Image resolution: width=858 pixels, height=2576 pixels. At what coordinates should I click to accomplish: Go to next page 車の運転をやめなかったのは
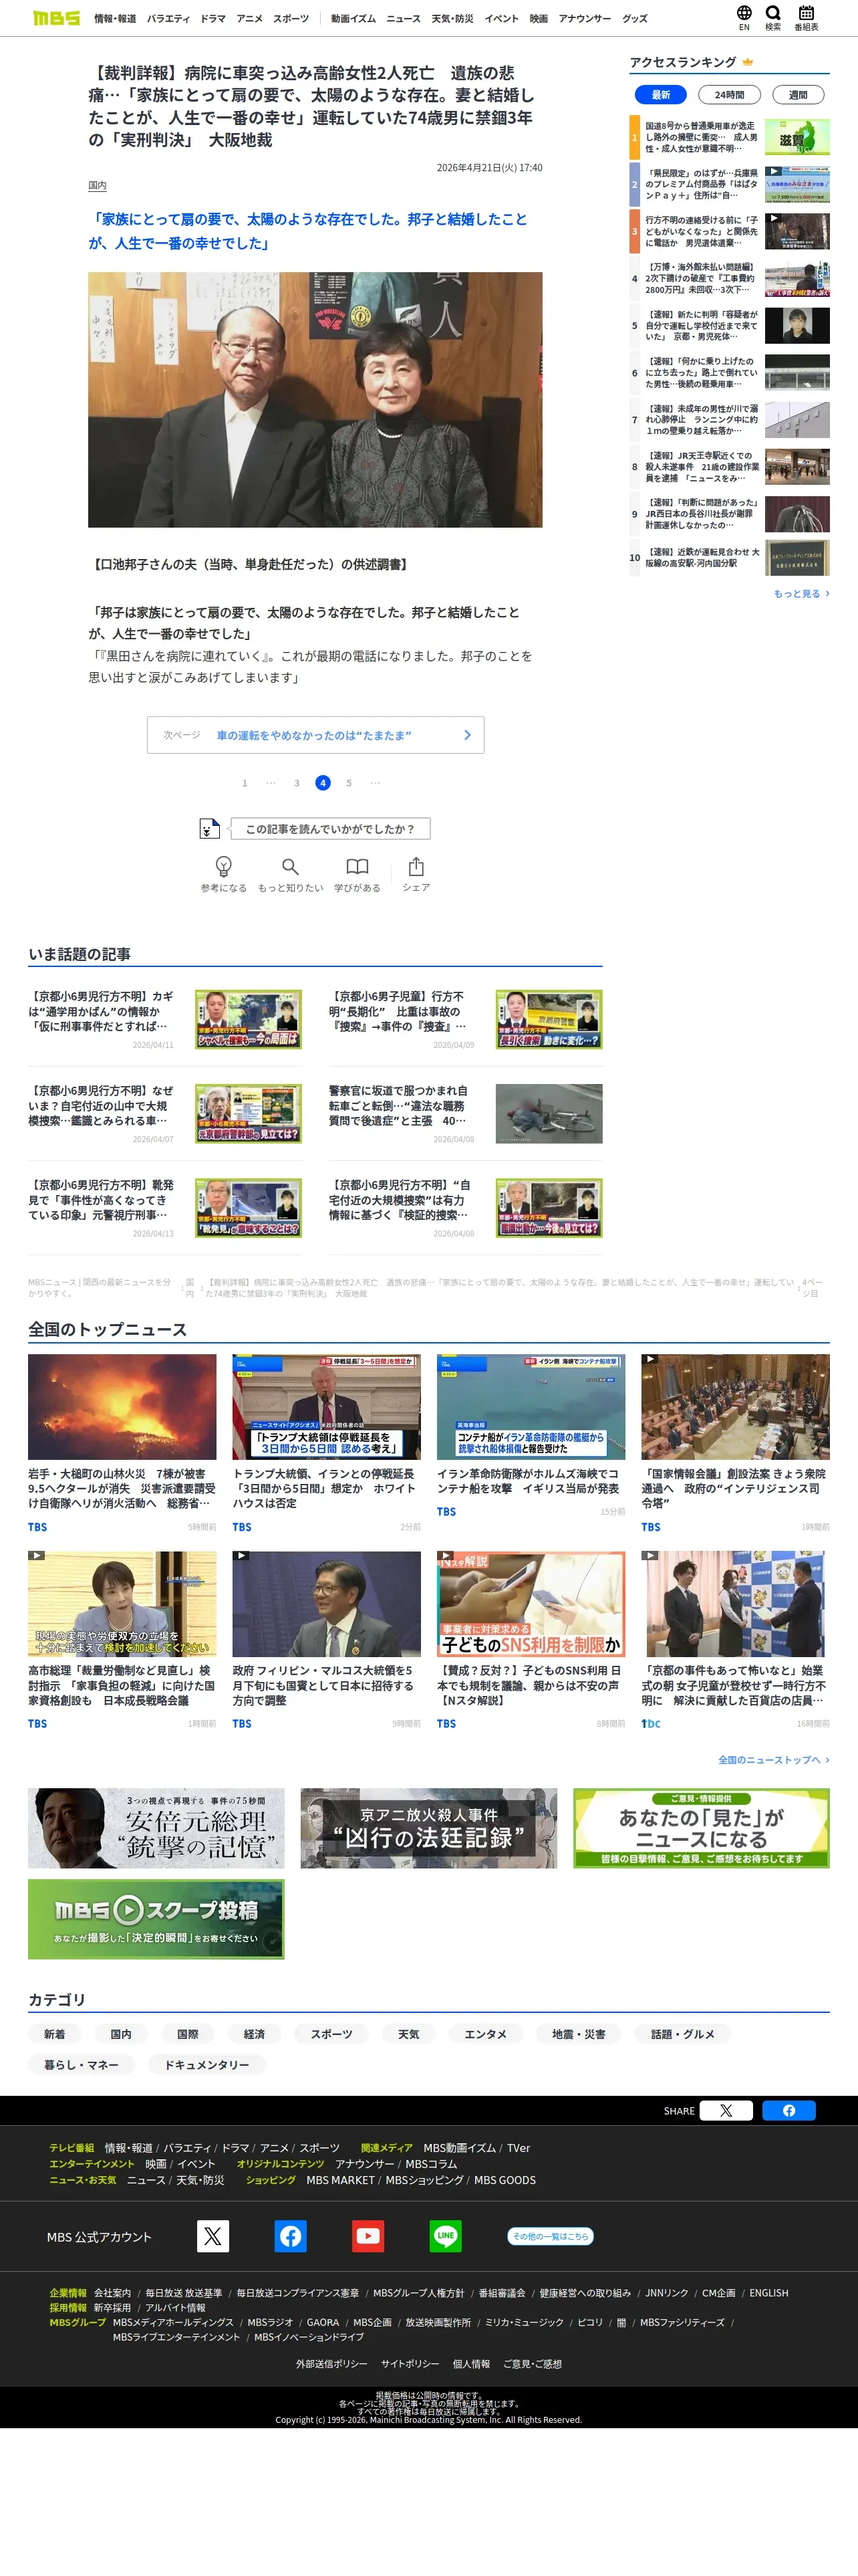point(315,735)
